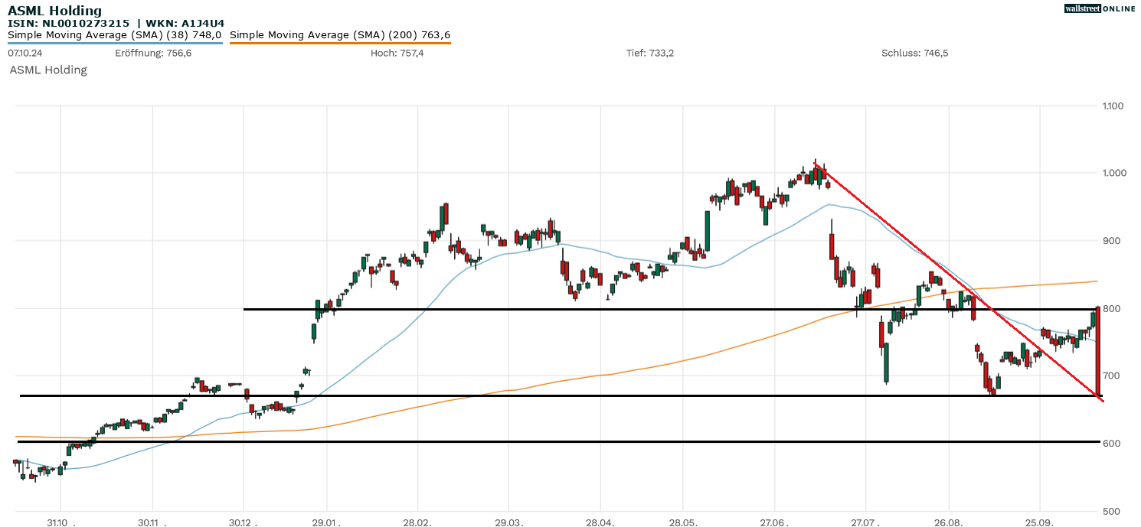Click the 25.09. date axis label

click(x=1039, y=523)
